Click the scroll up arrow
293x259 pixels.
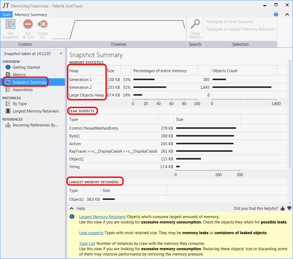[290, 61]
